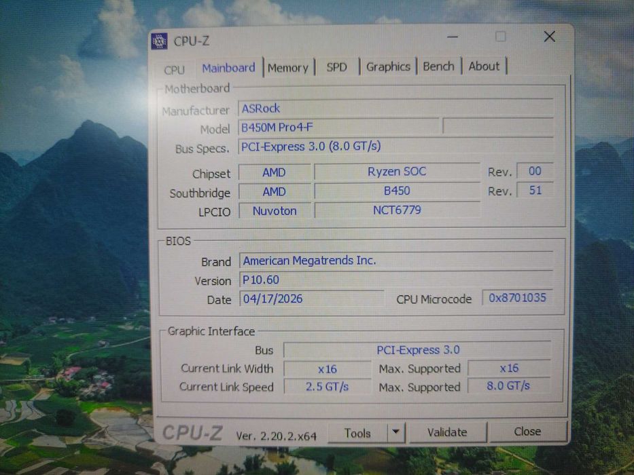Click the Graphic Interface Bus PCI-Express 3.0
The height and width of the screenshot is (475, 634).
(x=418, y=349)
